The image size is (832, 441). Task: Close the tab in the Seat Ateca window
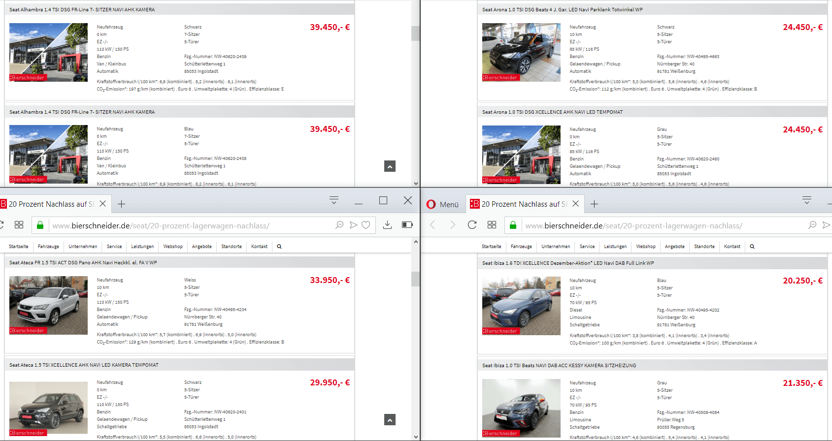(102, 204)
